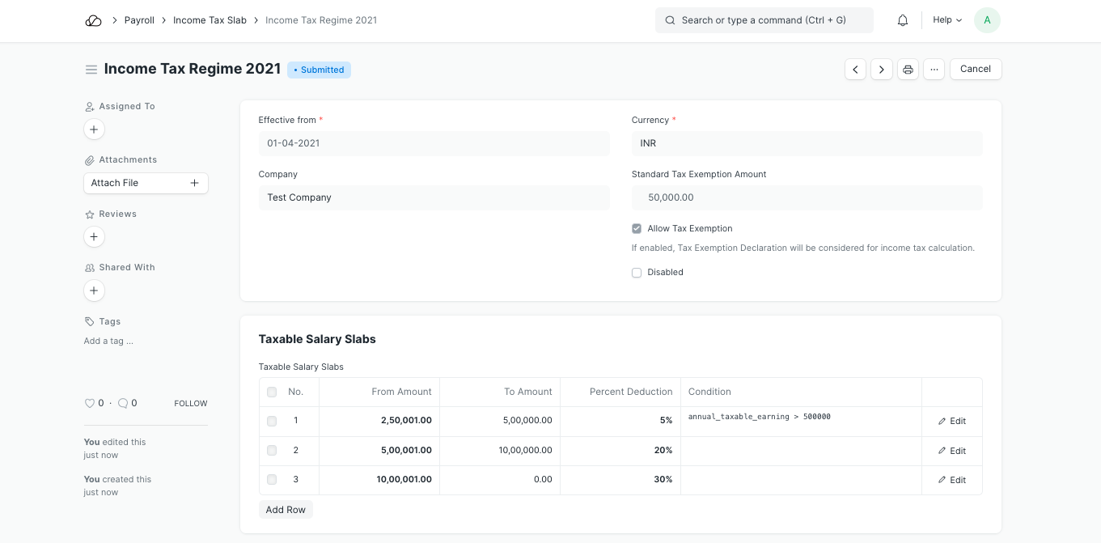1101x543 pixels.
Task: Navigate to Income Tax Slab breadcrumb
Action: point(210,20)
